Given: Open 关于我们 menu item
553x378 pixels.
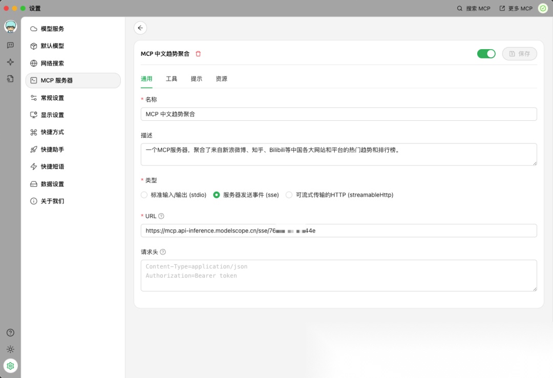Looking at the screenshot, I should click(x=73, y=201).
